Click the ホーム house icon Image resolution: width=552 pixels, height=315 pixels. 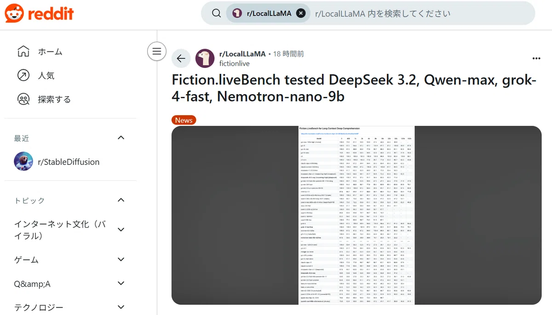click(23, 51)
